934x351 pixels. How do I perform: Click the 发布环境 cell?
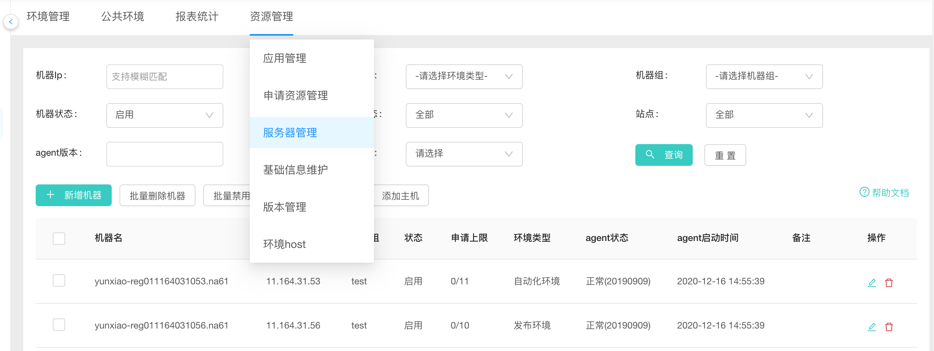532,325
